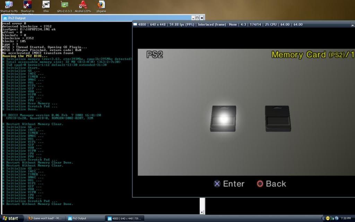Click the "detected blocksize = 2352" console line

click(27, 26)
